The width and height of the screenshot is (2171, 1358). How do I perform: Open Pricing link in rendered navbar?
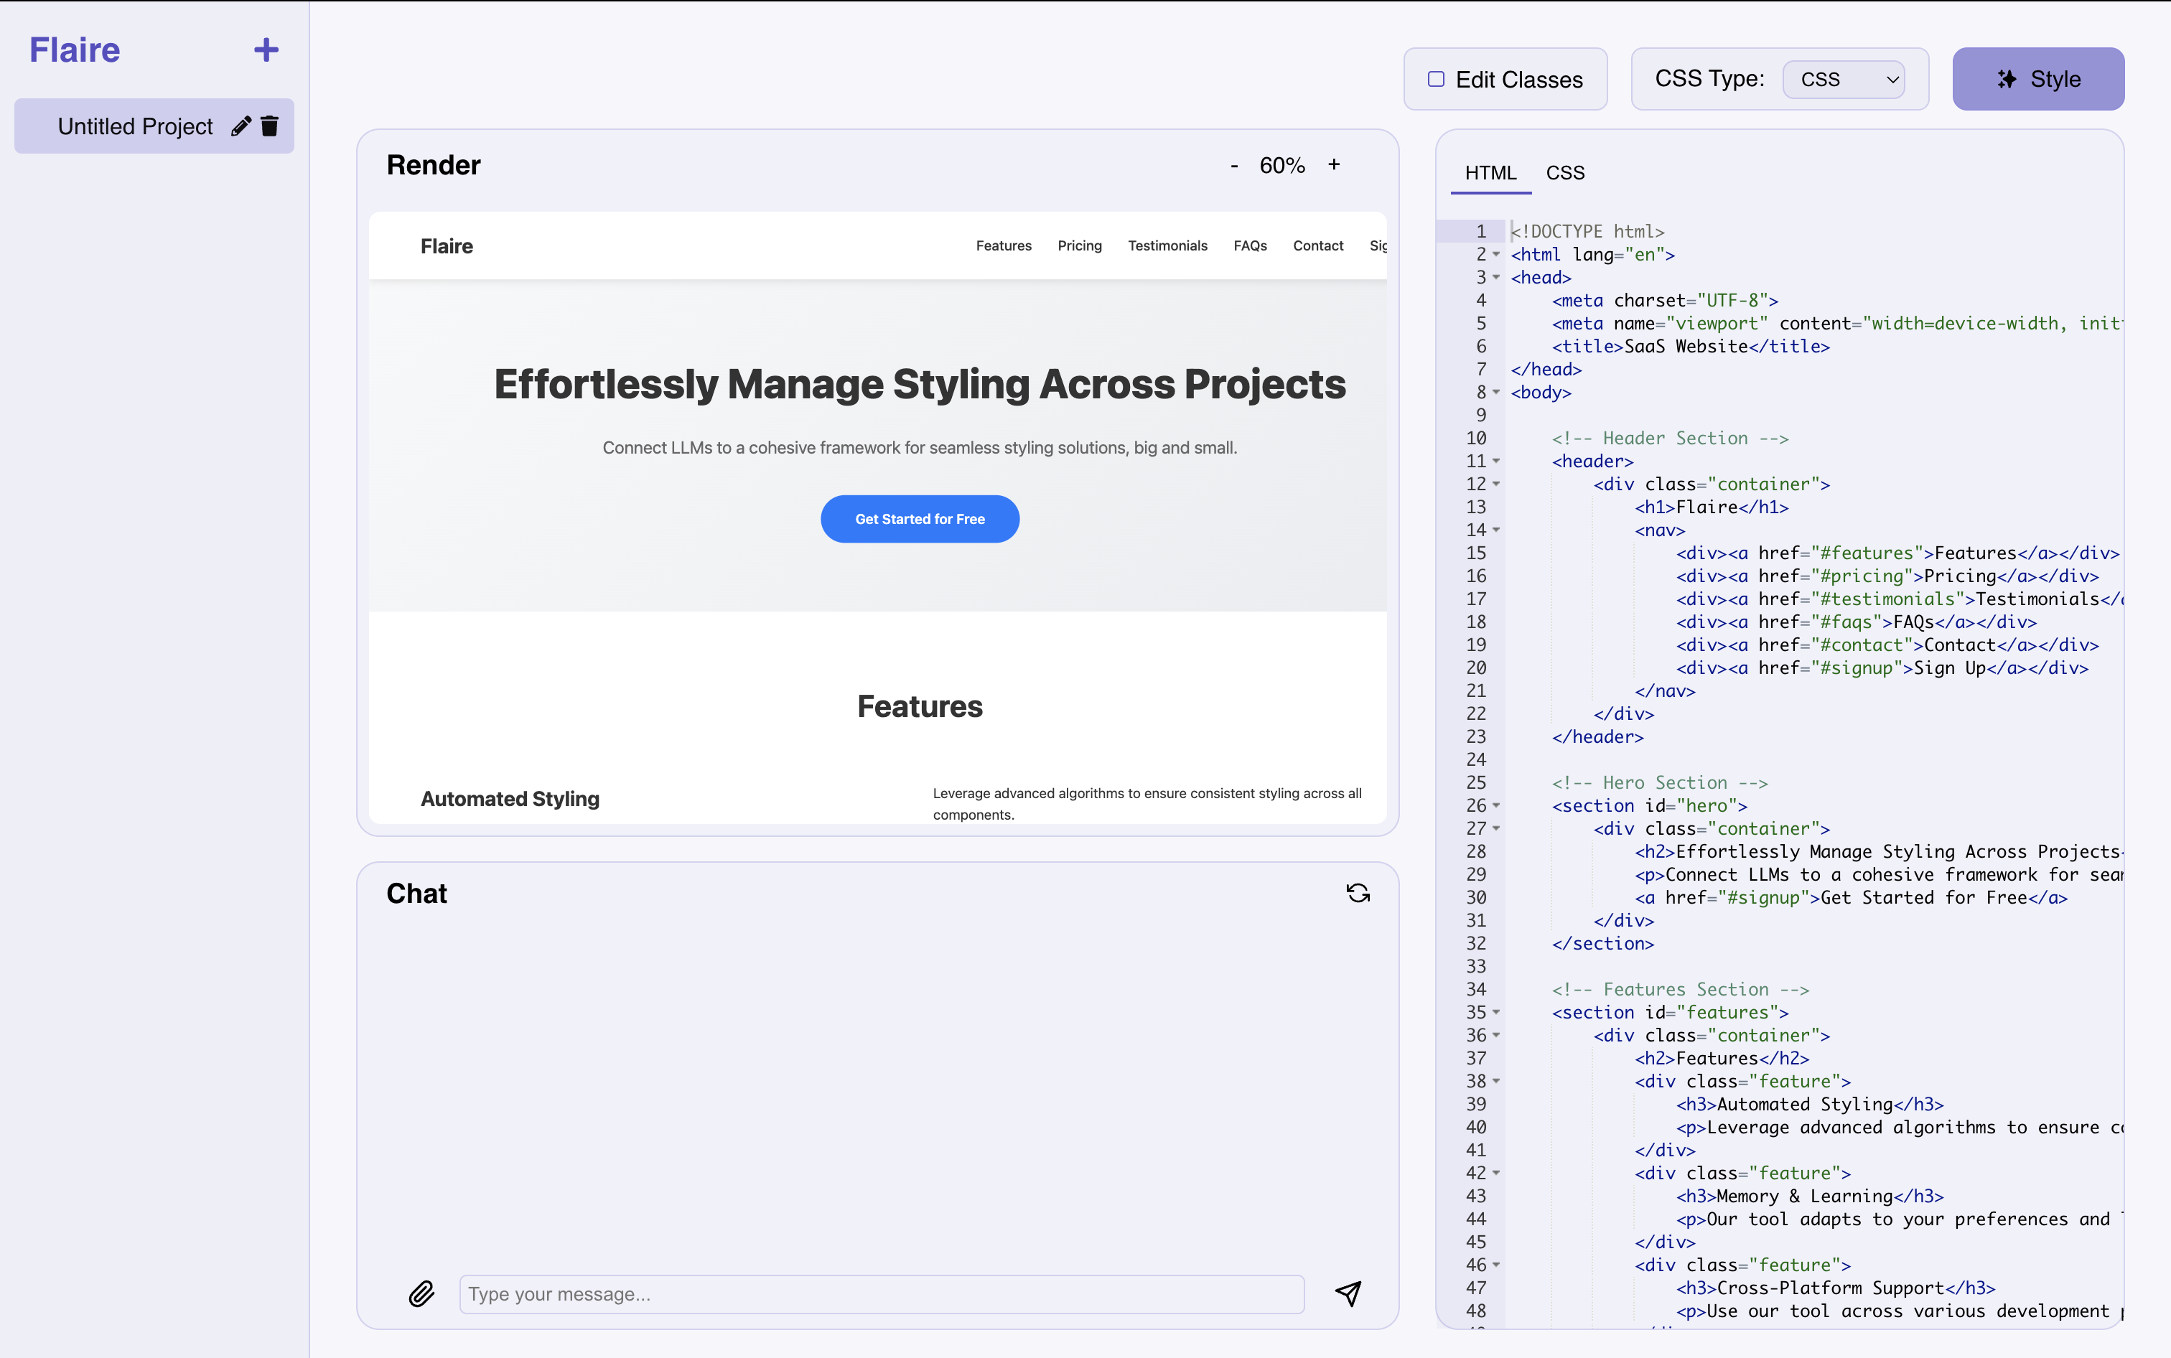click(x=1079, y=246)
